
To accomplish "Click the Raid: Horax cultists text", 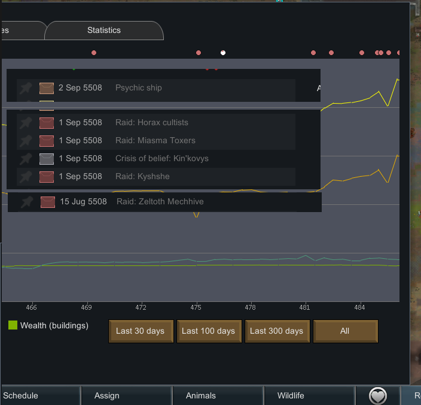I will point(152,123).
